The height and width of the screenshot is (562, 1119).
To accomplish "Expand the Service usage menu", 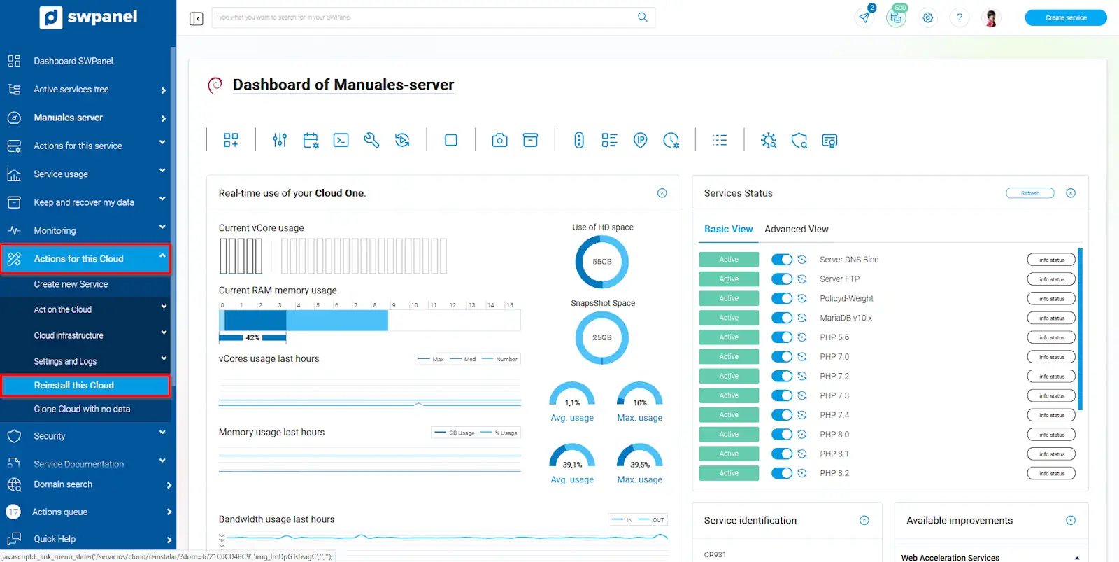I will click(x=85, y=174).
